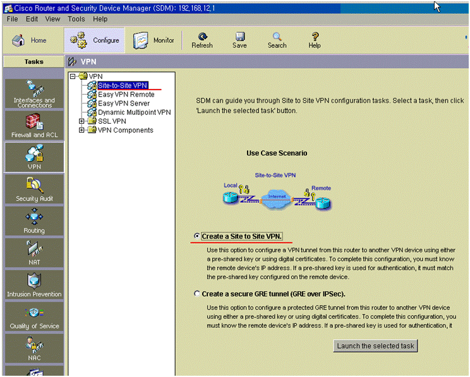Click the Help question mark icon
Viewport: 470px width, 377px height.
tap(315, 37)
